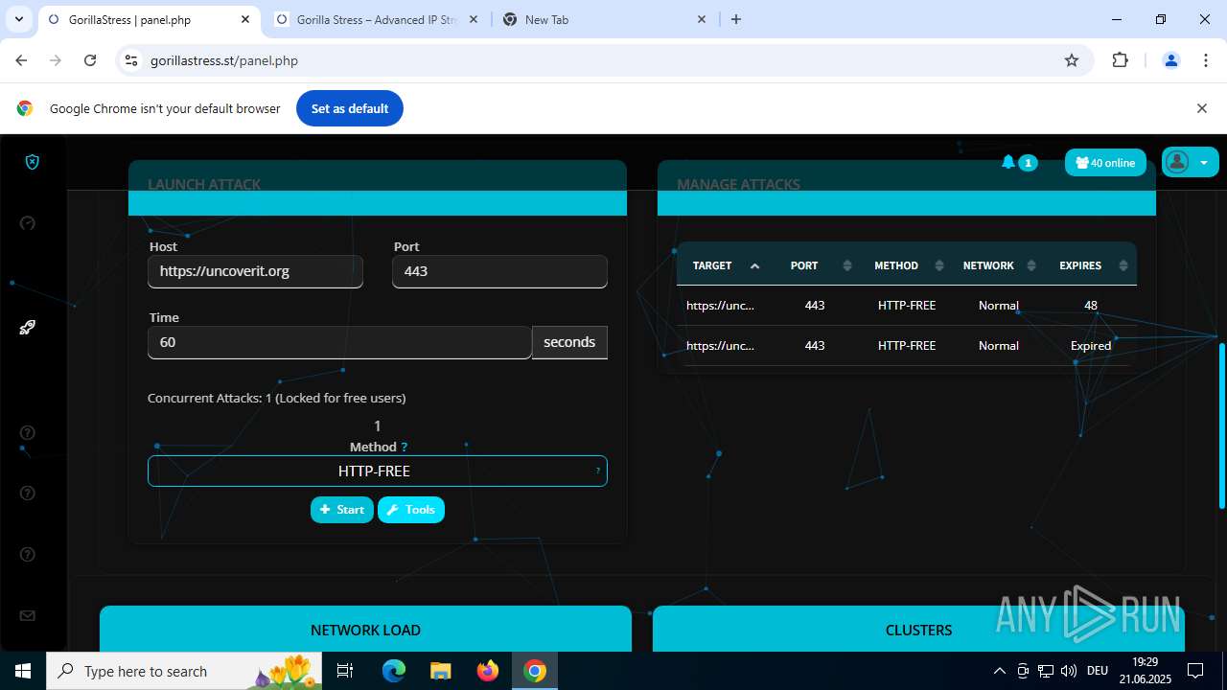Select the table row marked Expired
Viewport: 1227px width, 690px height.
click(x=907, y=346)
